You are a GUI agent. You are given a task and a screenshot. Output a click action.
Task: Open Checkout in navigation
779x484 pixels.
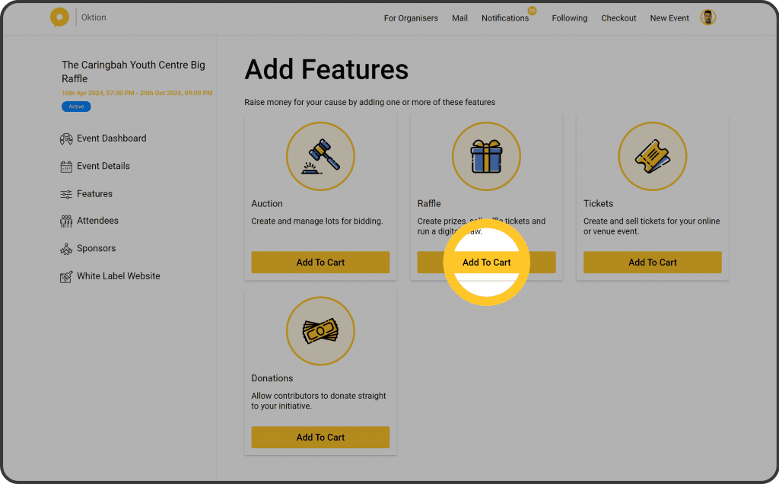[x=618, y=18]
